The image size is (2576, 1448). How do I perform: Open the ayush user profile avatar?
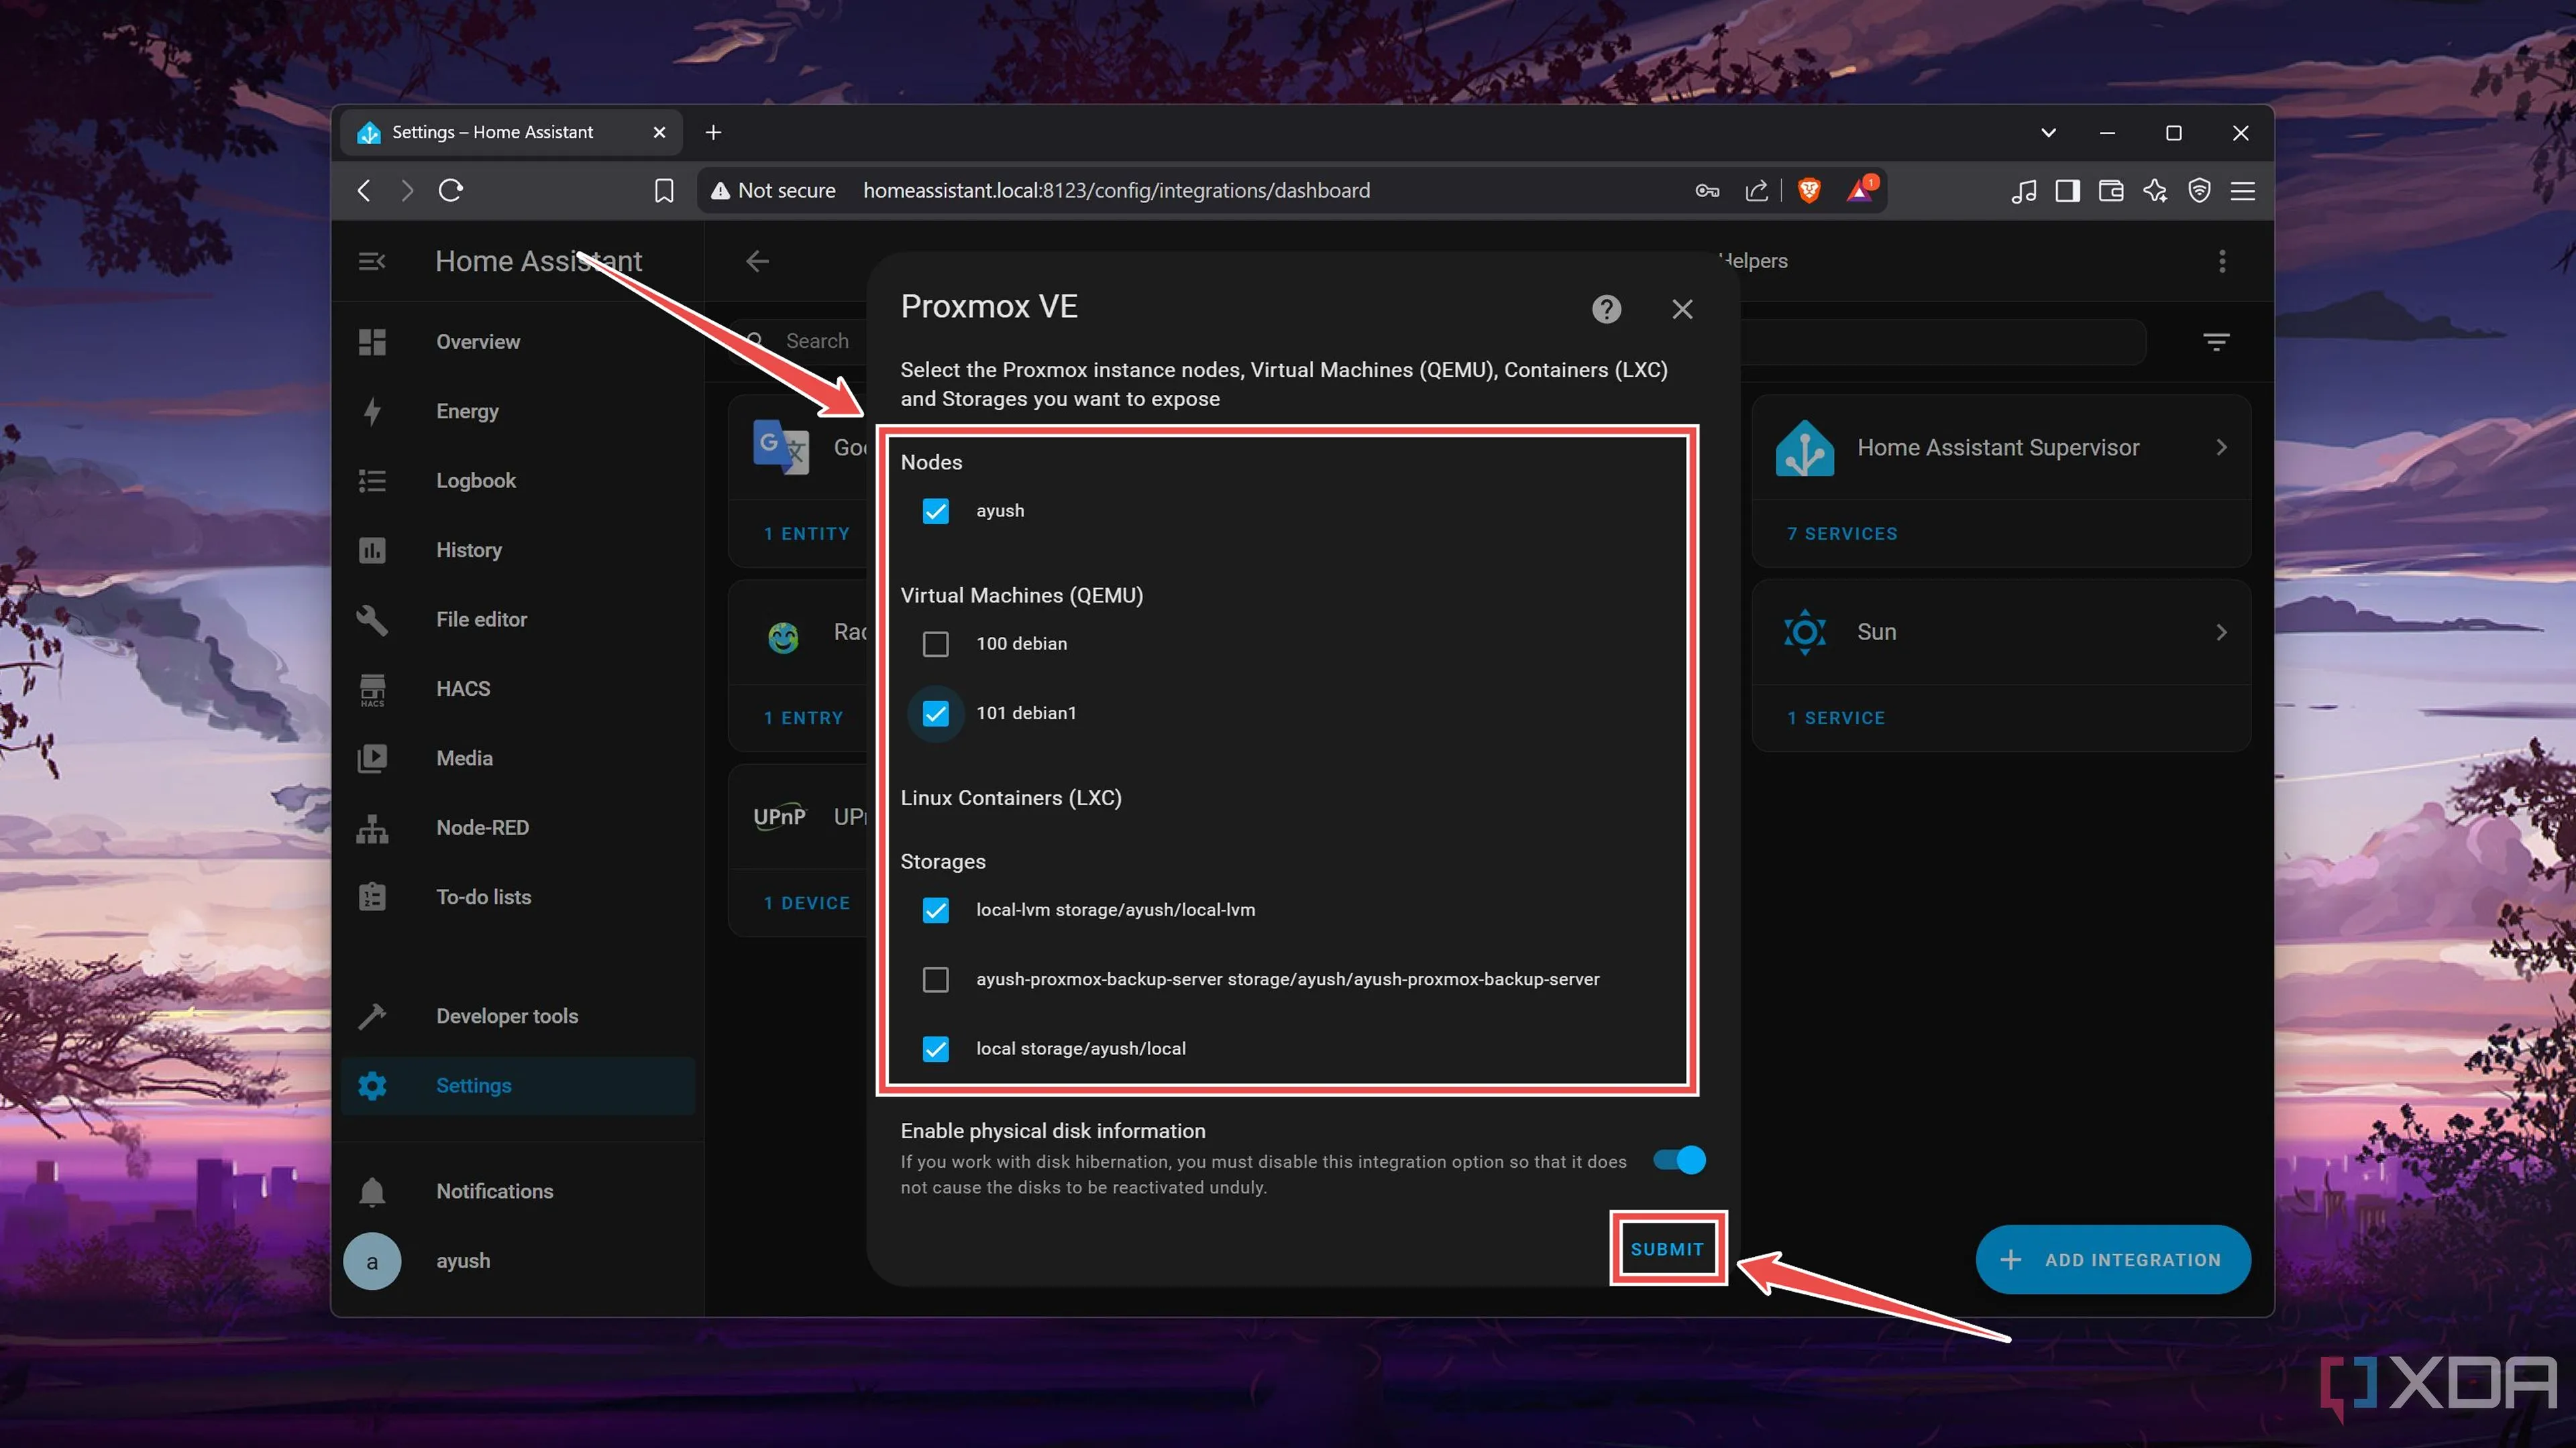(x=372, y=1261)
